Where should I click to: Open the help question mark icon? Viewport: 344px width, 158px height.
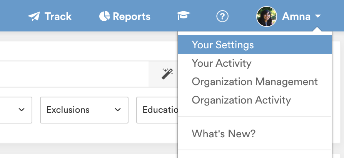click(222, 16)
